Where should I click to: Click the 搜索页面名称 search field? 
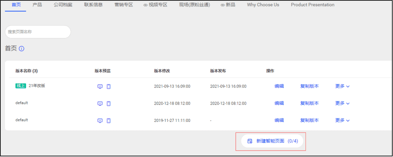tap(38, 32)
